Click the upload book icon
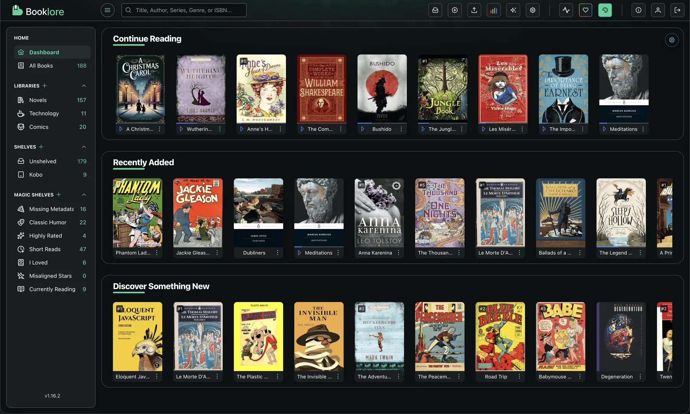This screenshot has height=414, width=690. coord(474,10)
